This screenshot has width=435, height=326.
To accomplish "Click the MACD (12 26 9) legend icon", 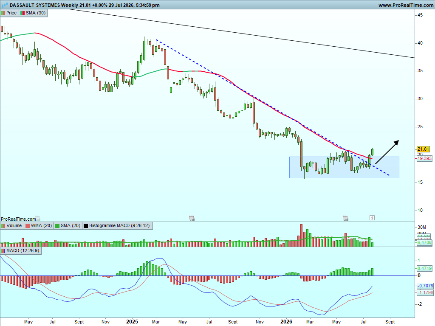I will point(3,250).
